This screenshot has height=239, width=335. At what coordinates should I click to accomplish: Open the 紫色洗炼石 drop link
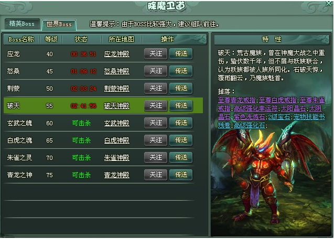(250, 117)
